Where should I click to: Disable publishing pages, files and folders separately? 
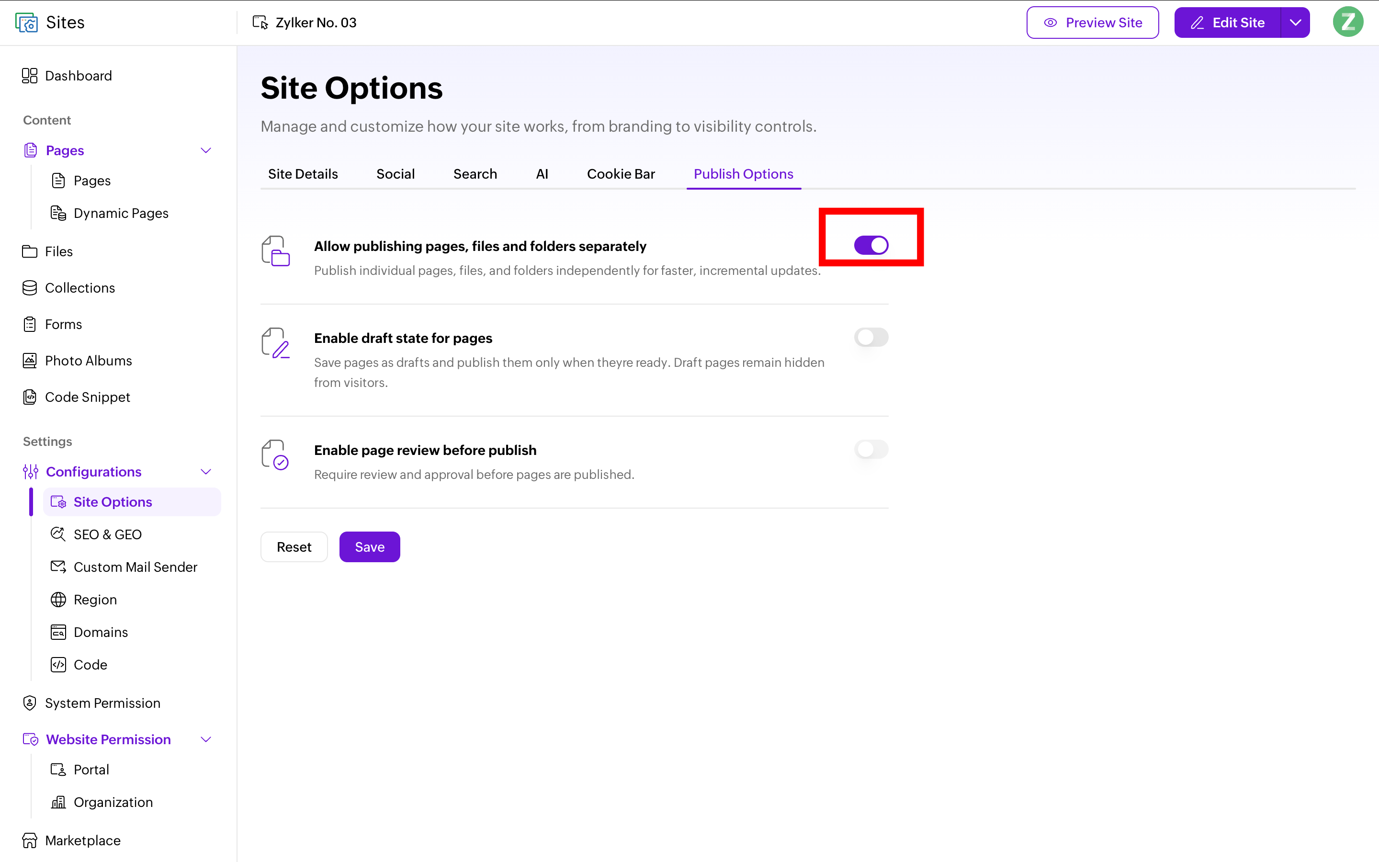point(870,245)
